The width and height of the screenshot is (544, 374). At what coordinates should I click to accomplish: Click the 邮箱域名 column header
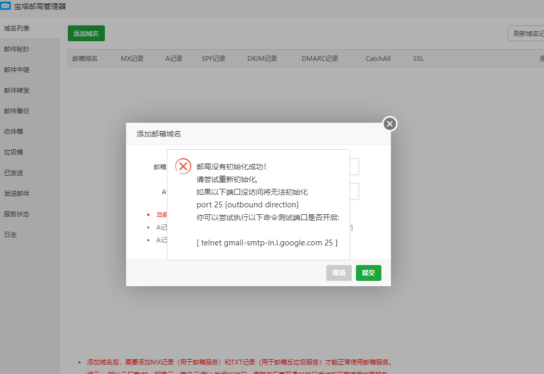click(x=85, y=59)
